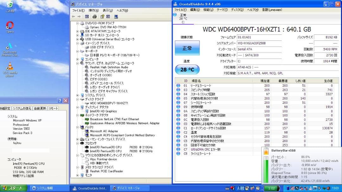The image size is (342, 192).
Task: Click the BatteryBar 1:02 indicator in the taskbar
Action: (x=272, y=188)
